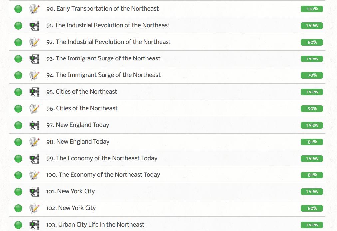Click the quiz icon for lesson 90

coord(34,9)
